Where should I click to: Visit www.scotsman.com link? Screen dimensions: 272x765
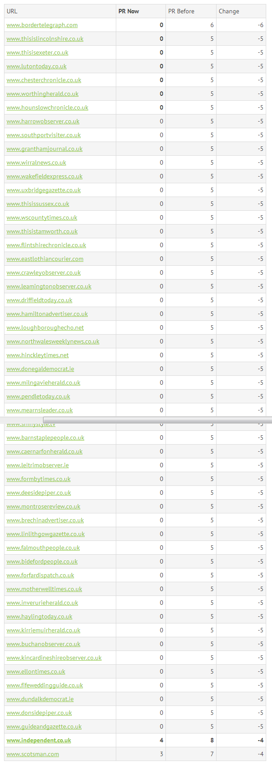(32, 754)
